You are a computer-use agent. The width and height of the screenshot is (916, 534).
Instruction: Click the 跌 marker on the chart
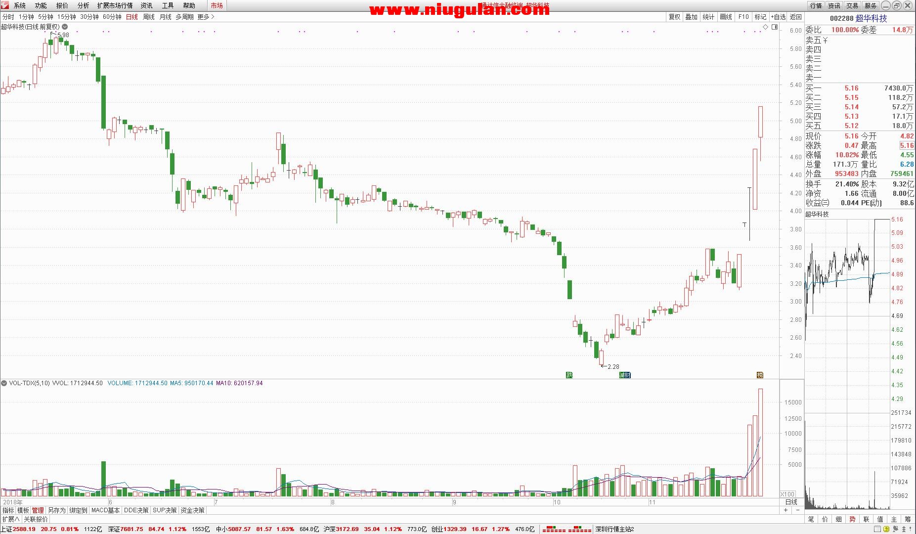(x=569, y=375)
